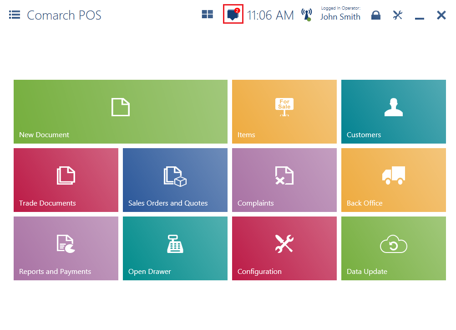456x330 pixels.
Task: Check the network connection status icon
Action: [x=307, y=14]
